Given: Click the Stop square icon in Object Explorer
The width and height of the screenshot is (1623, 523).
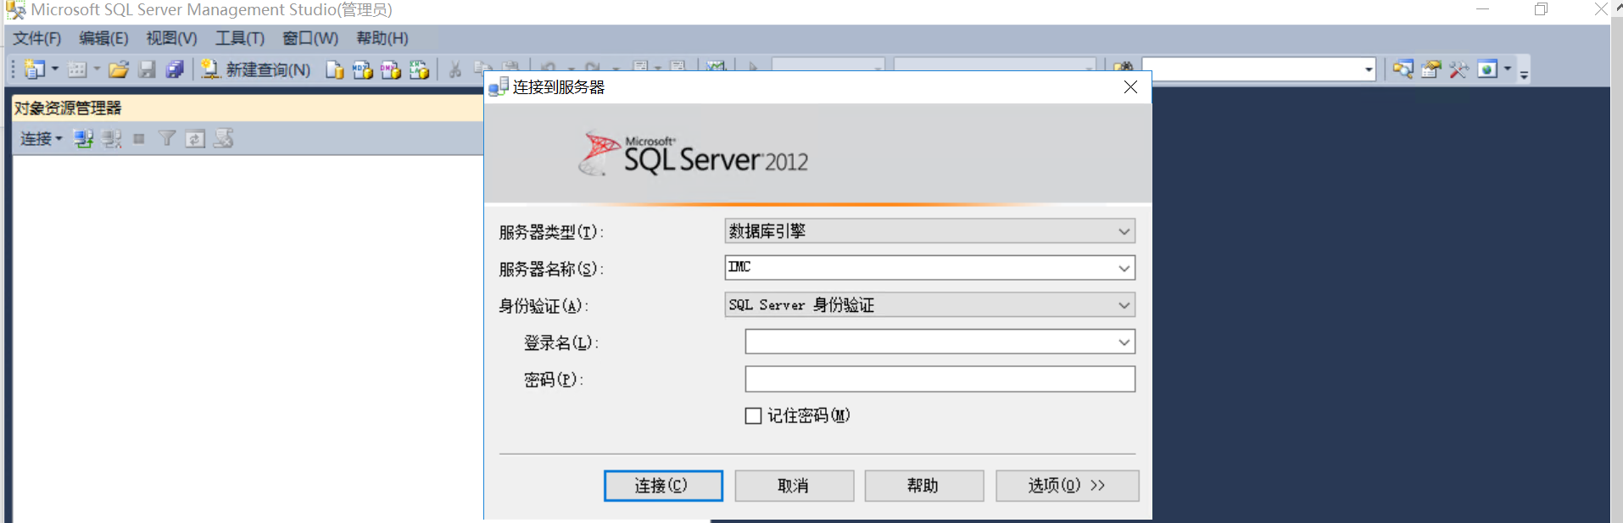Looking at the screenshot, I should tap(139, 138).
